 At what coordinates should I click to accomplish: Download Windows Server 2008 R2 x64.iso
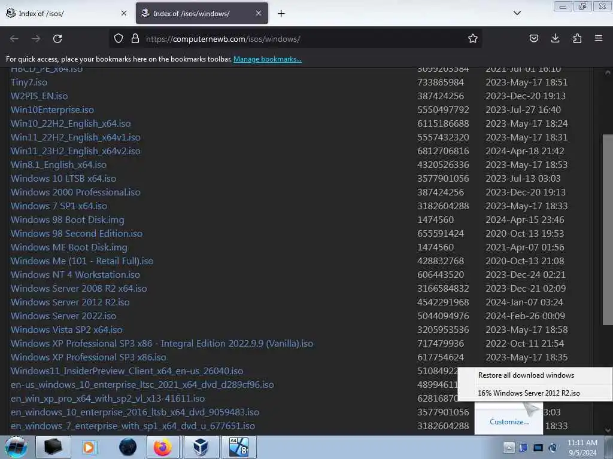[79, 289]
